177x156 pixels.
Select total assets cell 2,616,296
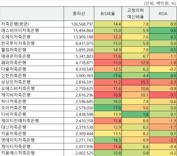click(79, 95)
